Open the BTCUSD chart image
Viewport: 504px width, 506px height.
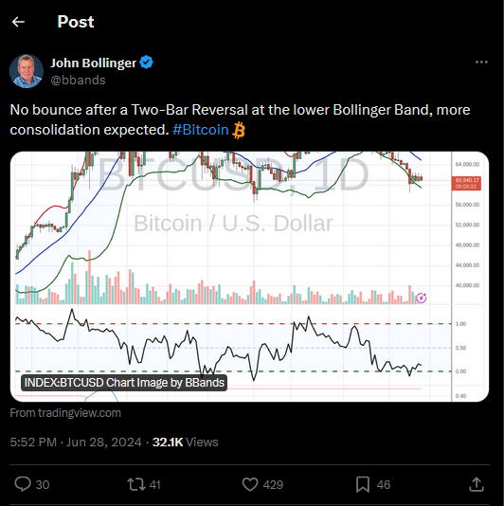[249, 277]
